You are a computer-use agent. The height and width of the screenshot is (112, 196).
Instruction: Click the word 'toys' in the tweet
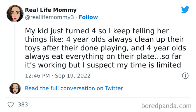pyautogui.click(x=32, y=48)
